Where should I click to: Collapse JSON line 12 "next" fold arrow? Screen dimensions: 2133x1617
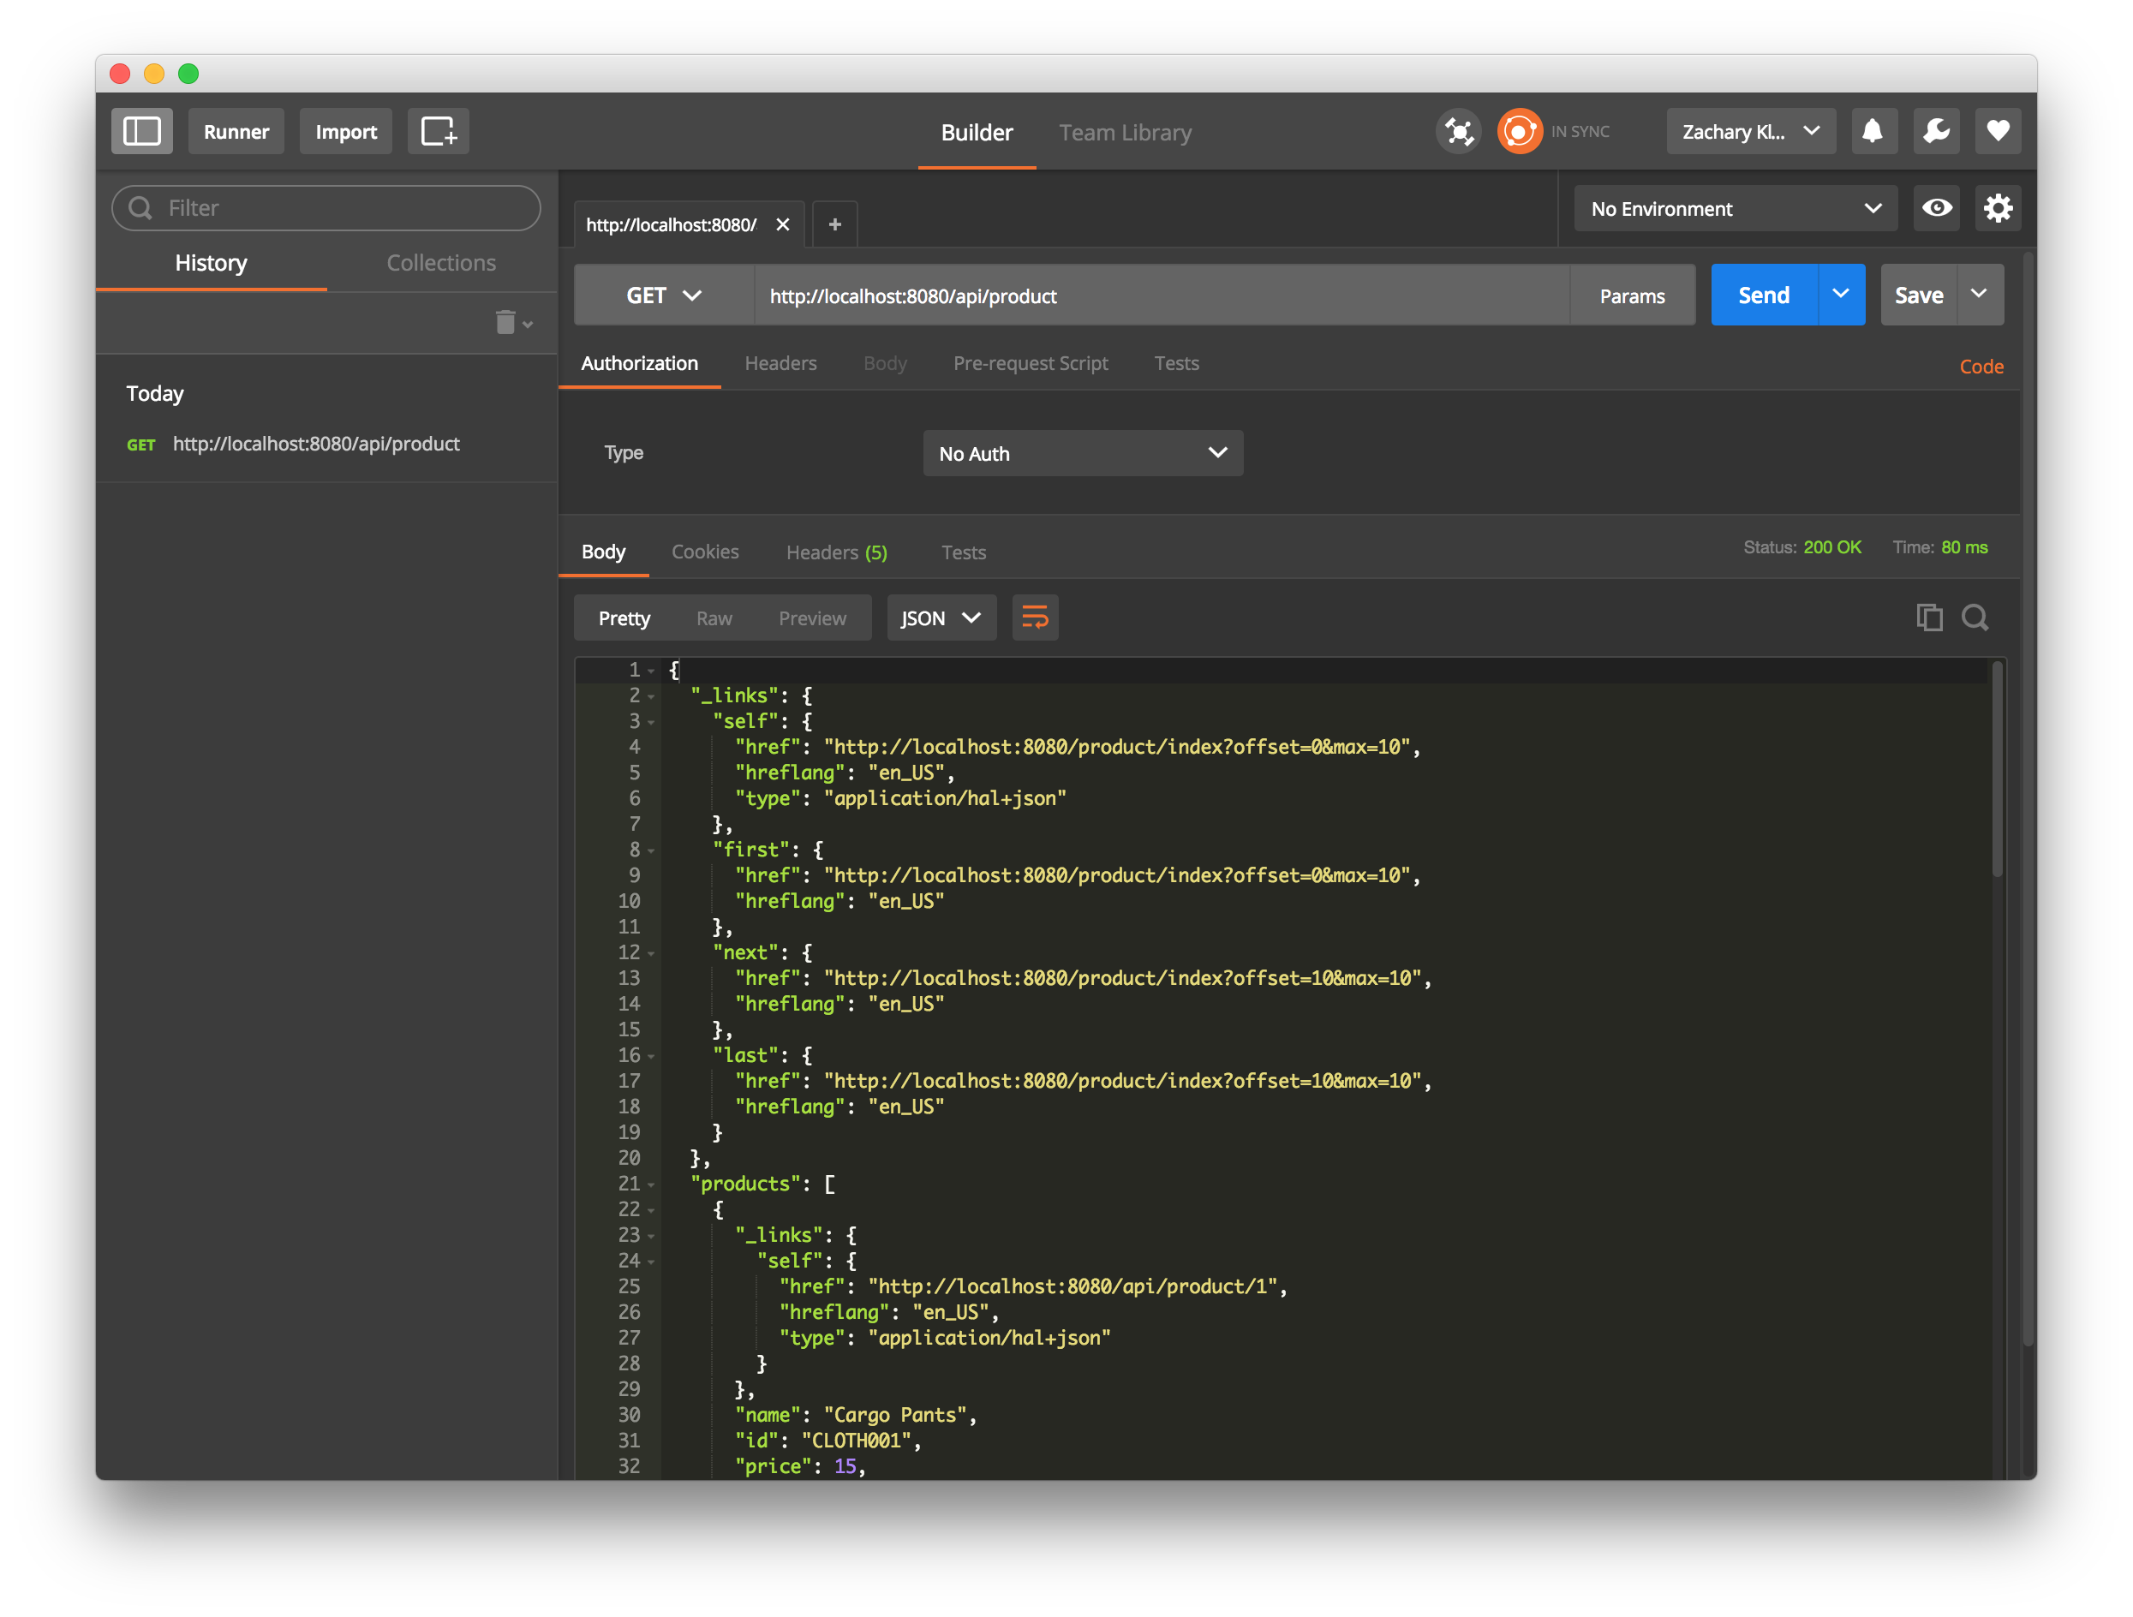click(652, 953)
